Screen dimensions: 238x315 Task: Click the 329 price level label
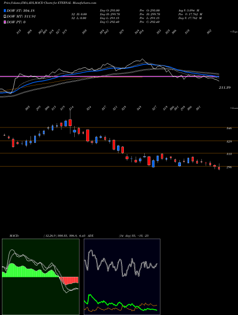click(x=229, y=141)
